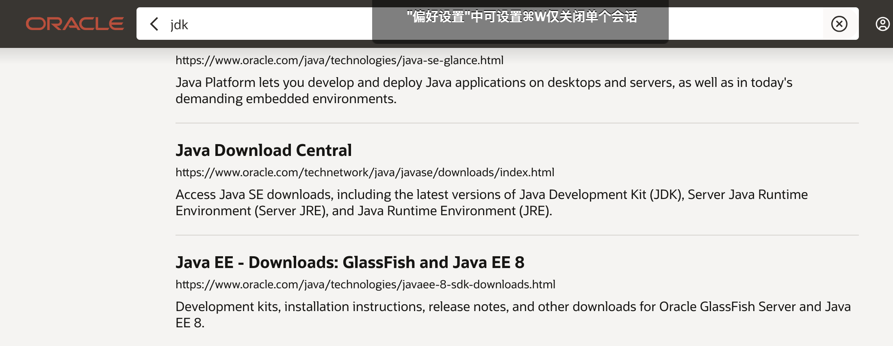Clear the search with the X icon
The height and width of the screenshot is (346, 893).
[x=839, y=24]
